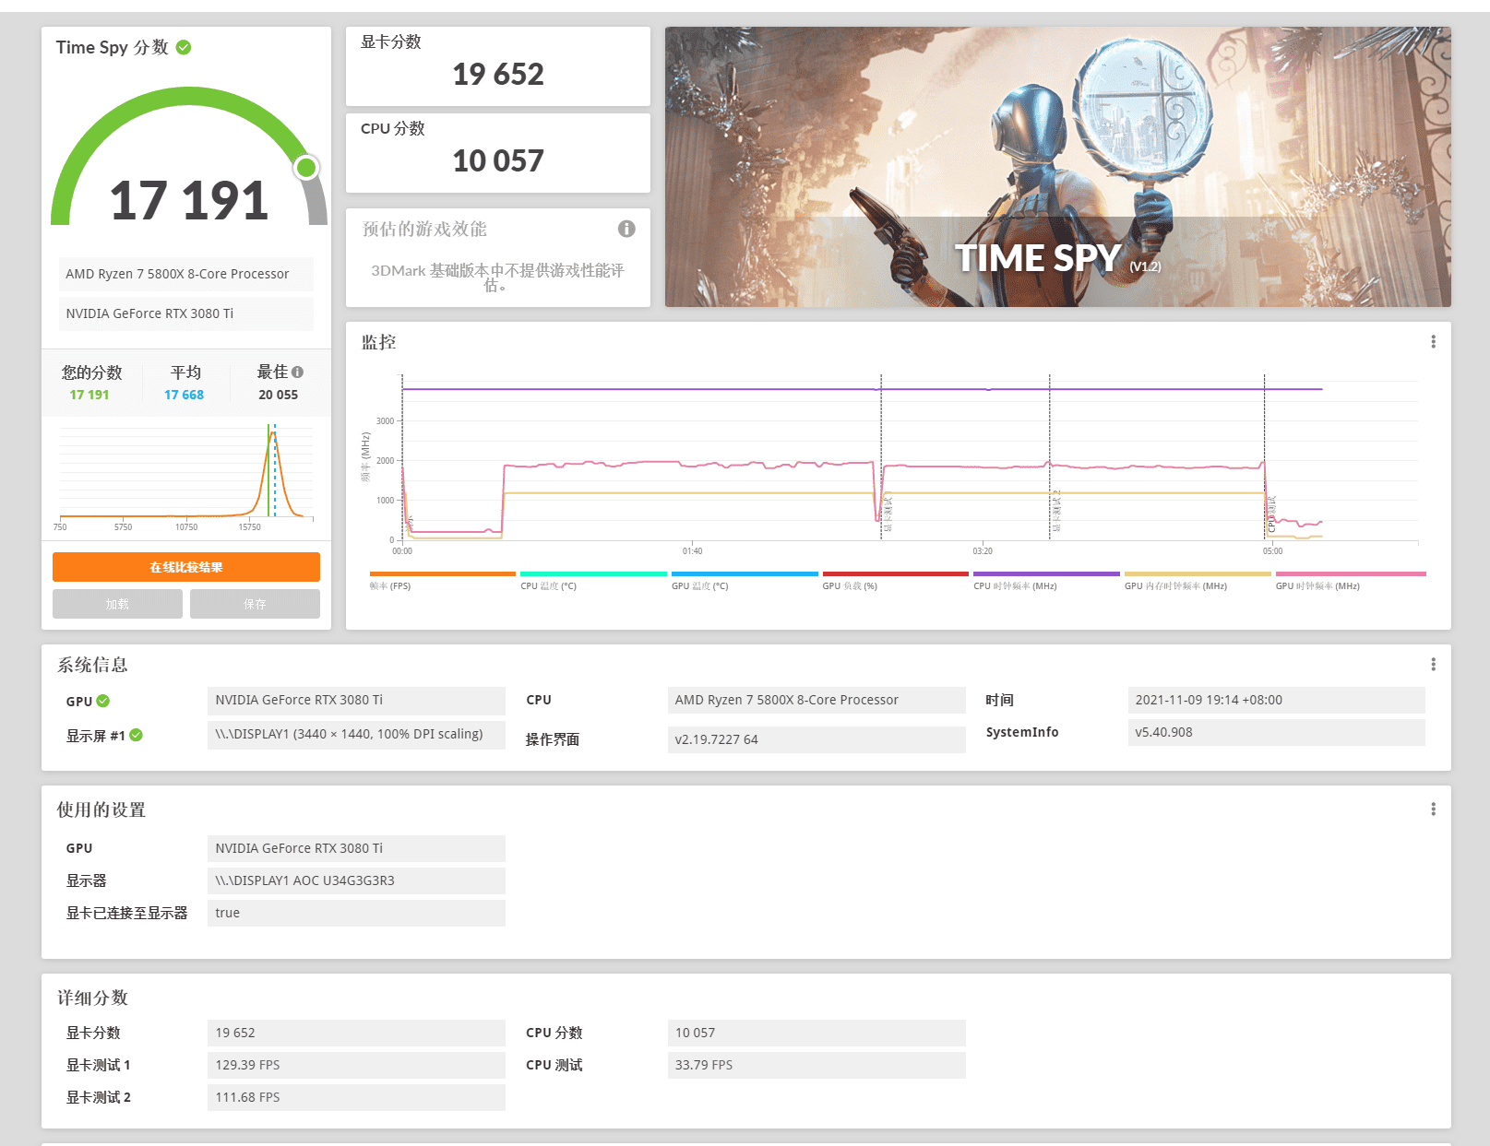Viewport: 1490px width, 1146px height.
Task: Click the CPU processor name in 系统信息
Action: 817,700
